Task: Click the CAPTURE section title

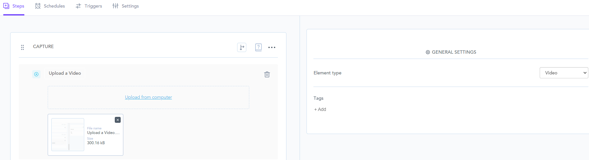Action: point(43,47)
